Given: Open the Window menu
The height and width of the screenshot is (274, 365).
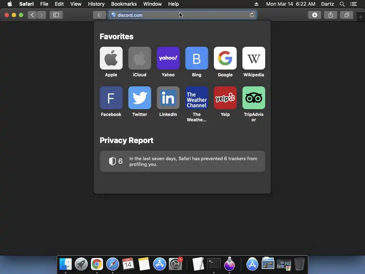Looking at the screenshot, I should tap(153, 4).
